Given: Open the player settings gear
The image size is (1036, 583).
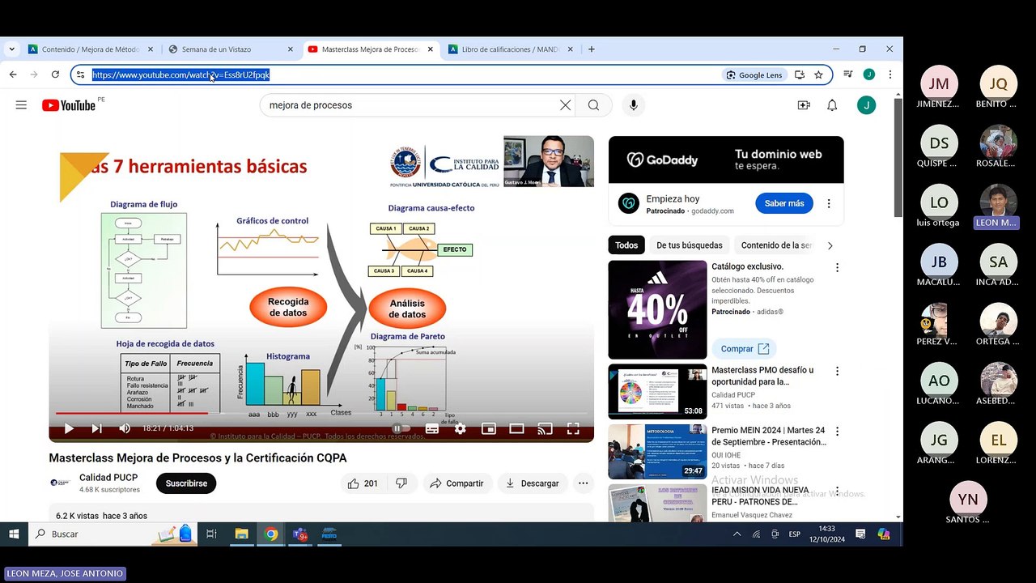Looking at the screenshot, I should tap(460, 428).
